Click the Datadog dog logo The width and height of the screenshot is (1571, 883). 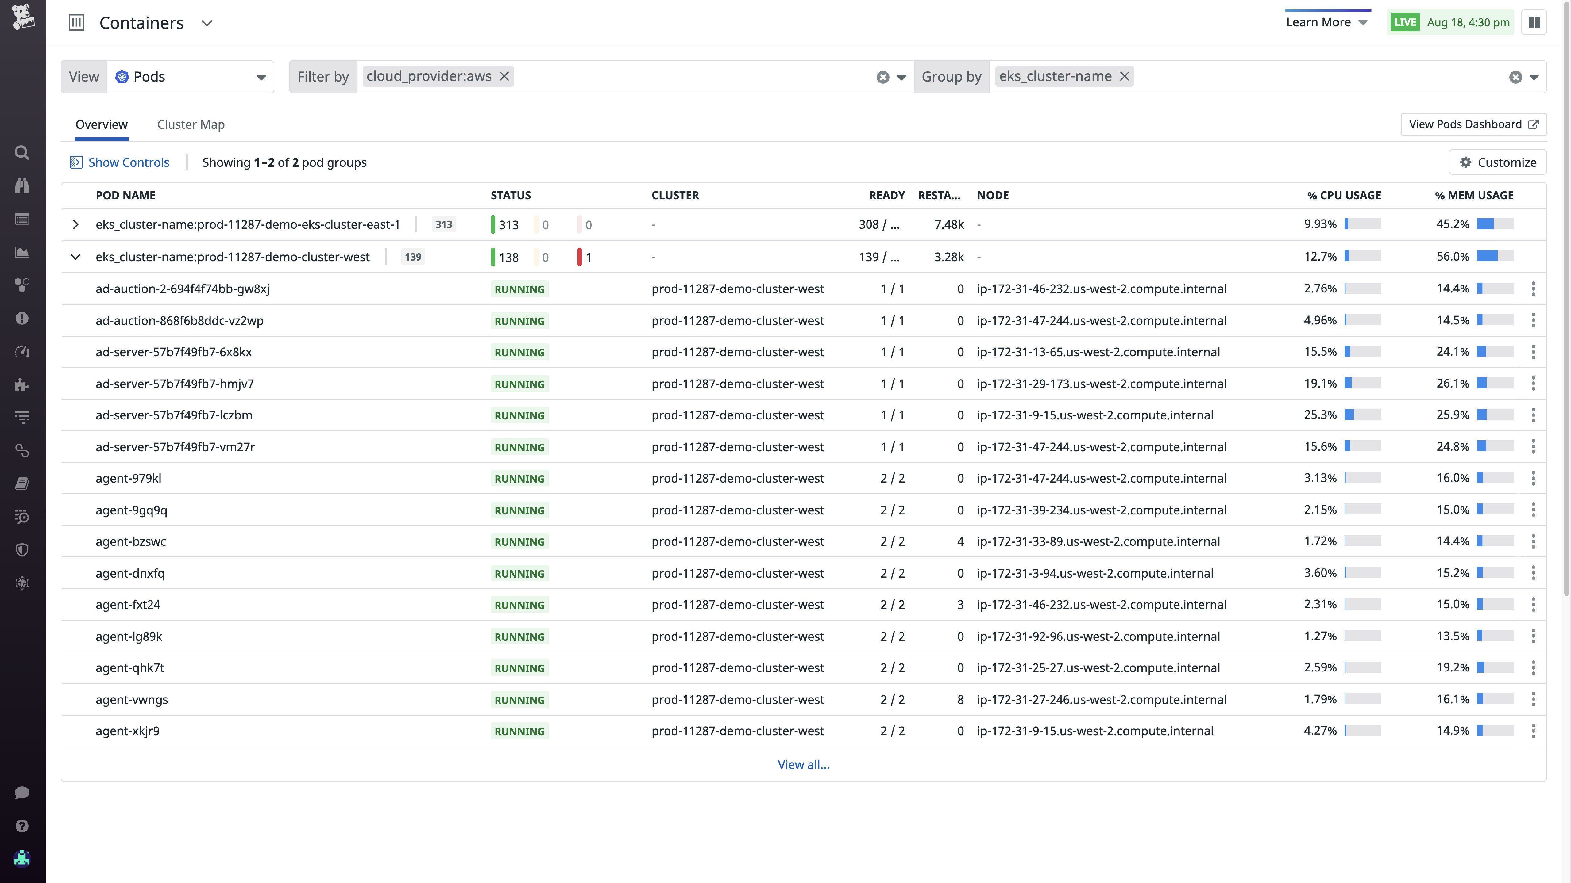click(23, 17)
